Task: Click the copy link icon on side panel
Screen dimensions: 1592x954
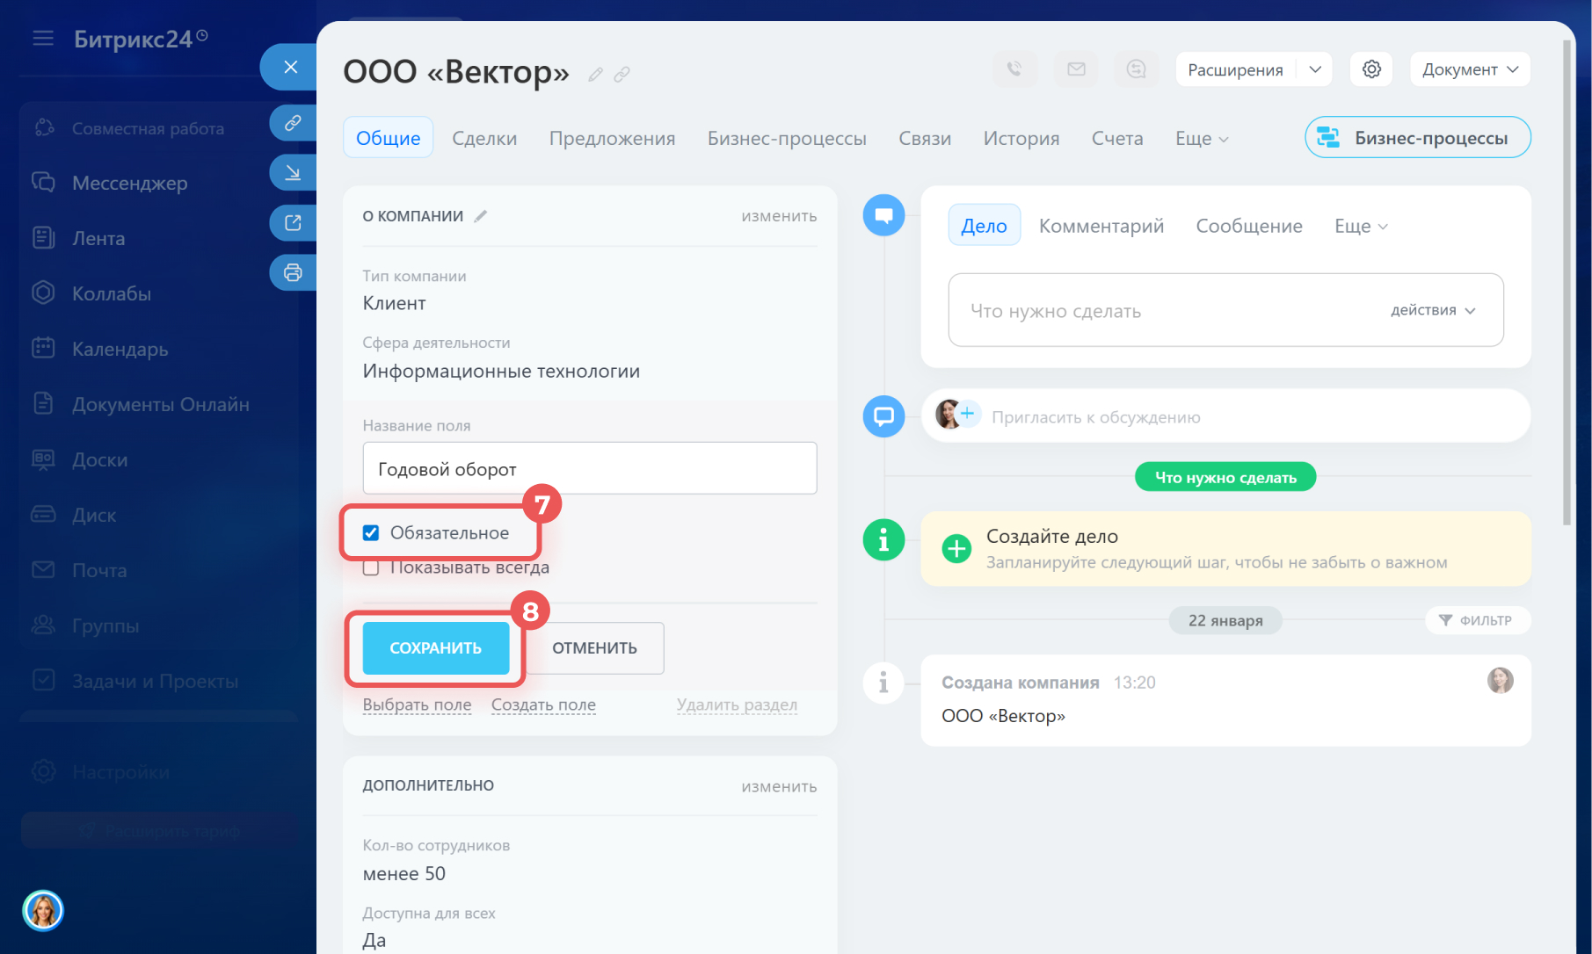Action: [x=293, y=122]
